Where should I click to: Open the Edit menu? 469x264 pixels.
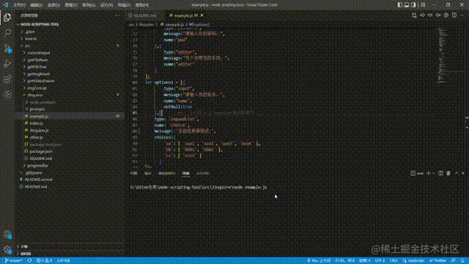pos(36,5)
